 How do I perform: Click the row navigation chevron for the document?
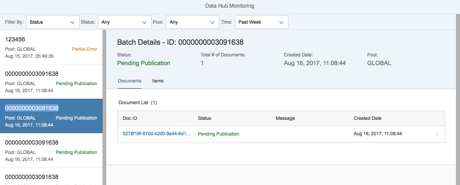pyautogui.click(x=437, y=134)
